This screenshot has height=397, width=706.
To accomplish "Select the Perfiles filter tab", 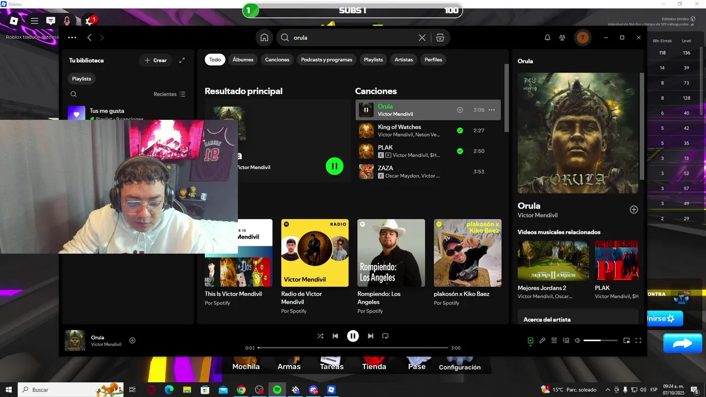I will pos(434,60).
